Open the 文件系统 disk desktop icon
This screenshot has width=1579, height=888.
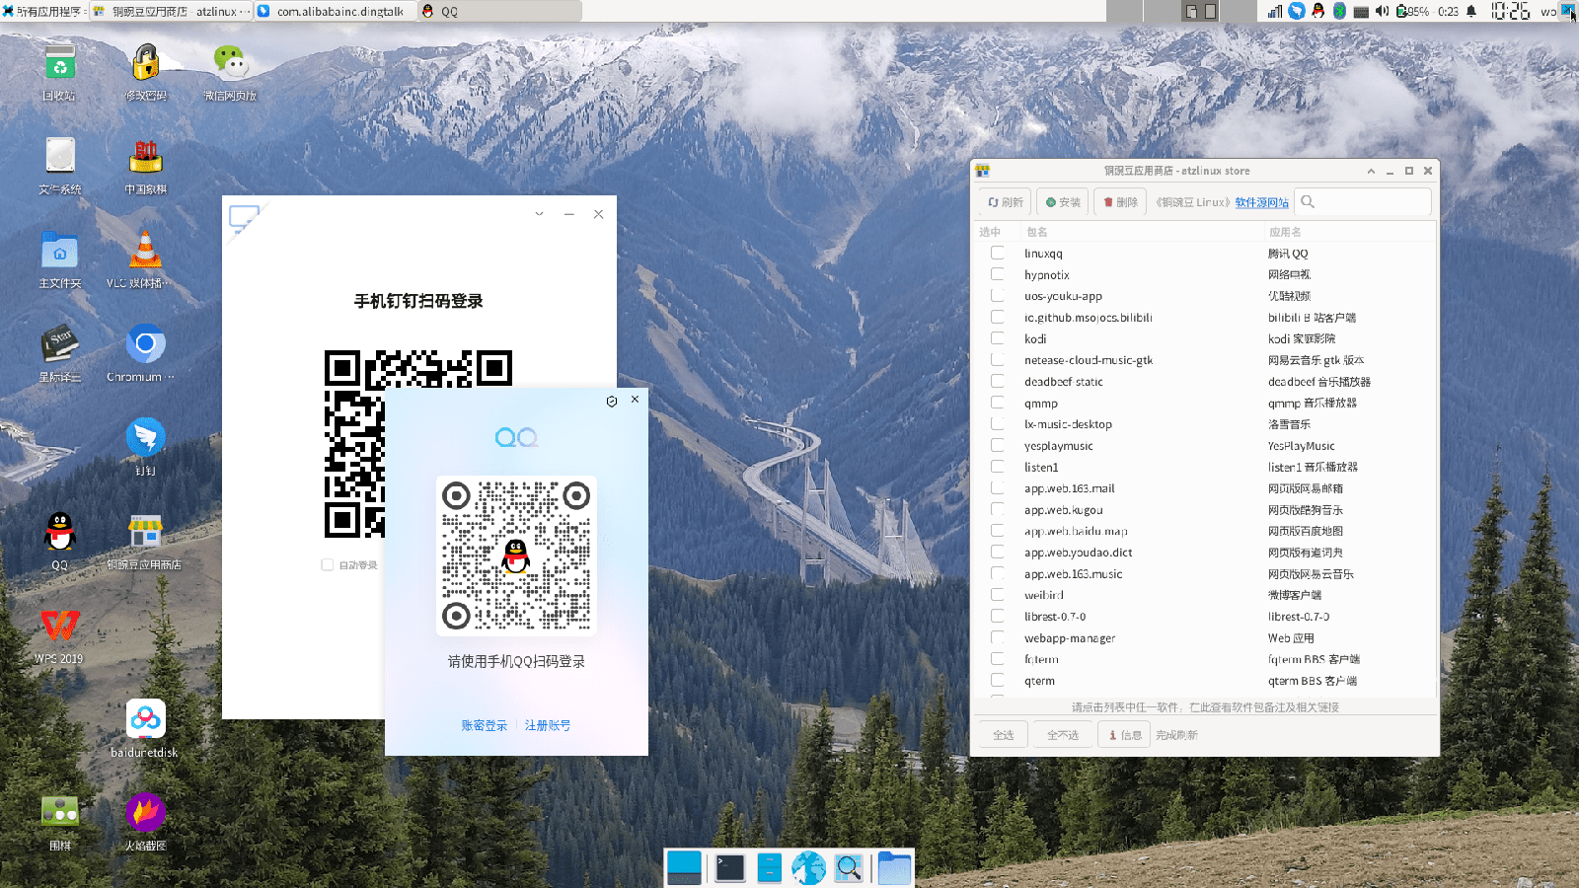click(60, 158)
